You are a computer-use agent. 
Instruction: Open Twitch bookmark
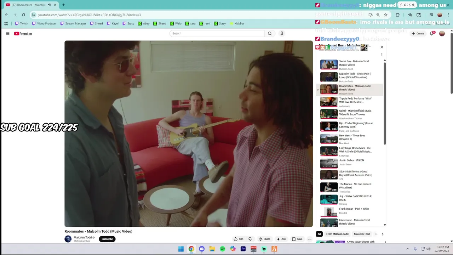tap(21, 23)
